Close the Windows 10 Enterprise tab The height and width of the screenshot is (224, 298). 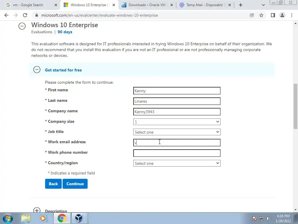[114, 5]
